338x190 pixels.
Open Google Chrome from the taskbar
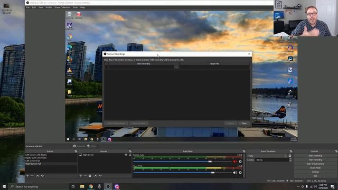[x=91, y=186]
